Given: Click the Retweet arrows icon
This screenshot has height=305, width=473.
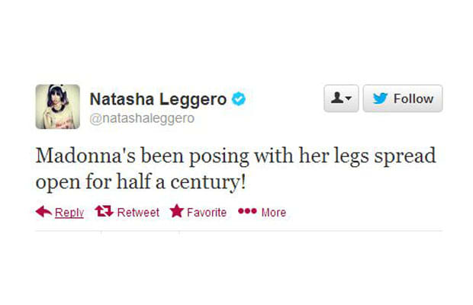Looking at the screenshot, I should pos(104,211).
